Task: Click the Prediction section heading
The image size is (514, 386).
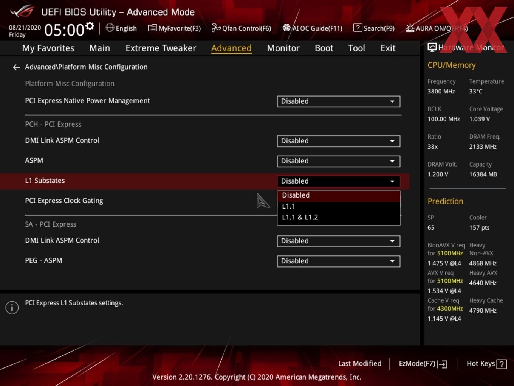Action: 445,201
